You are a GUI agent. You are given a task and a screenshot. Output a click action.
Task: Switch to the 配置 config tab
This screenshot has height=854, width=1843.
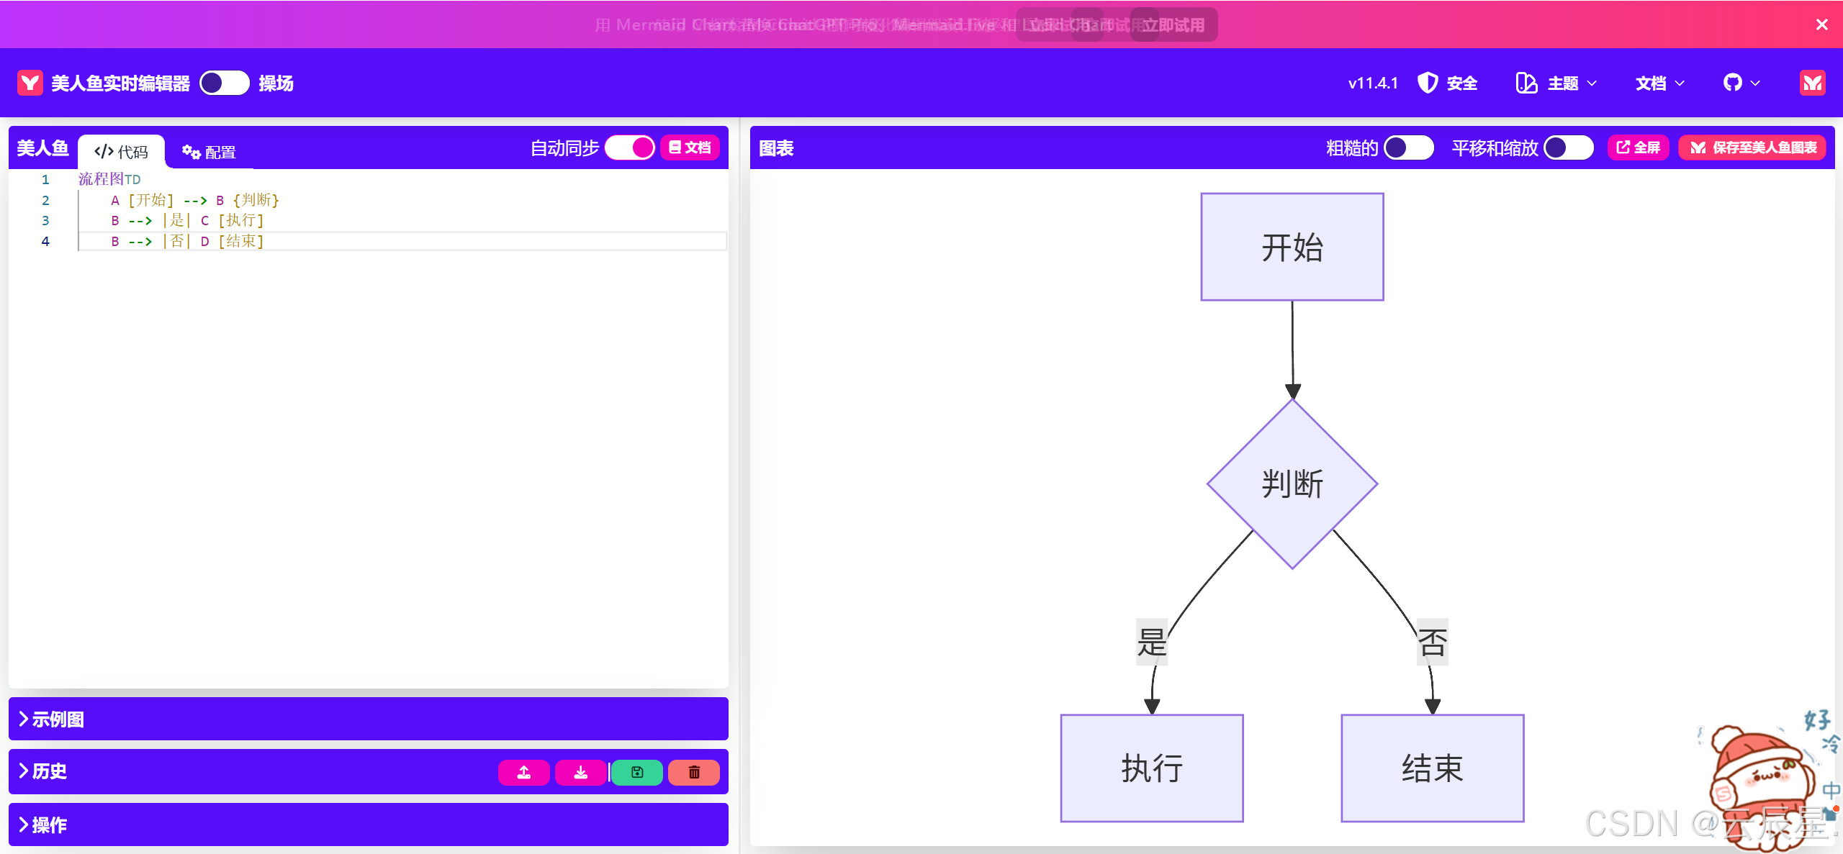[x=209, y=152]
